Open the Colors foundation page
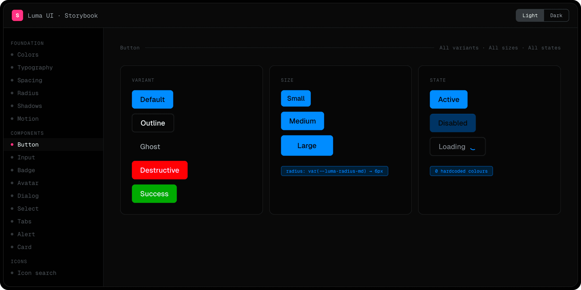This screenshot has width=581, height=290. click(x=28, y=55)
